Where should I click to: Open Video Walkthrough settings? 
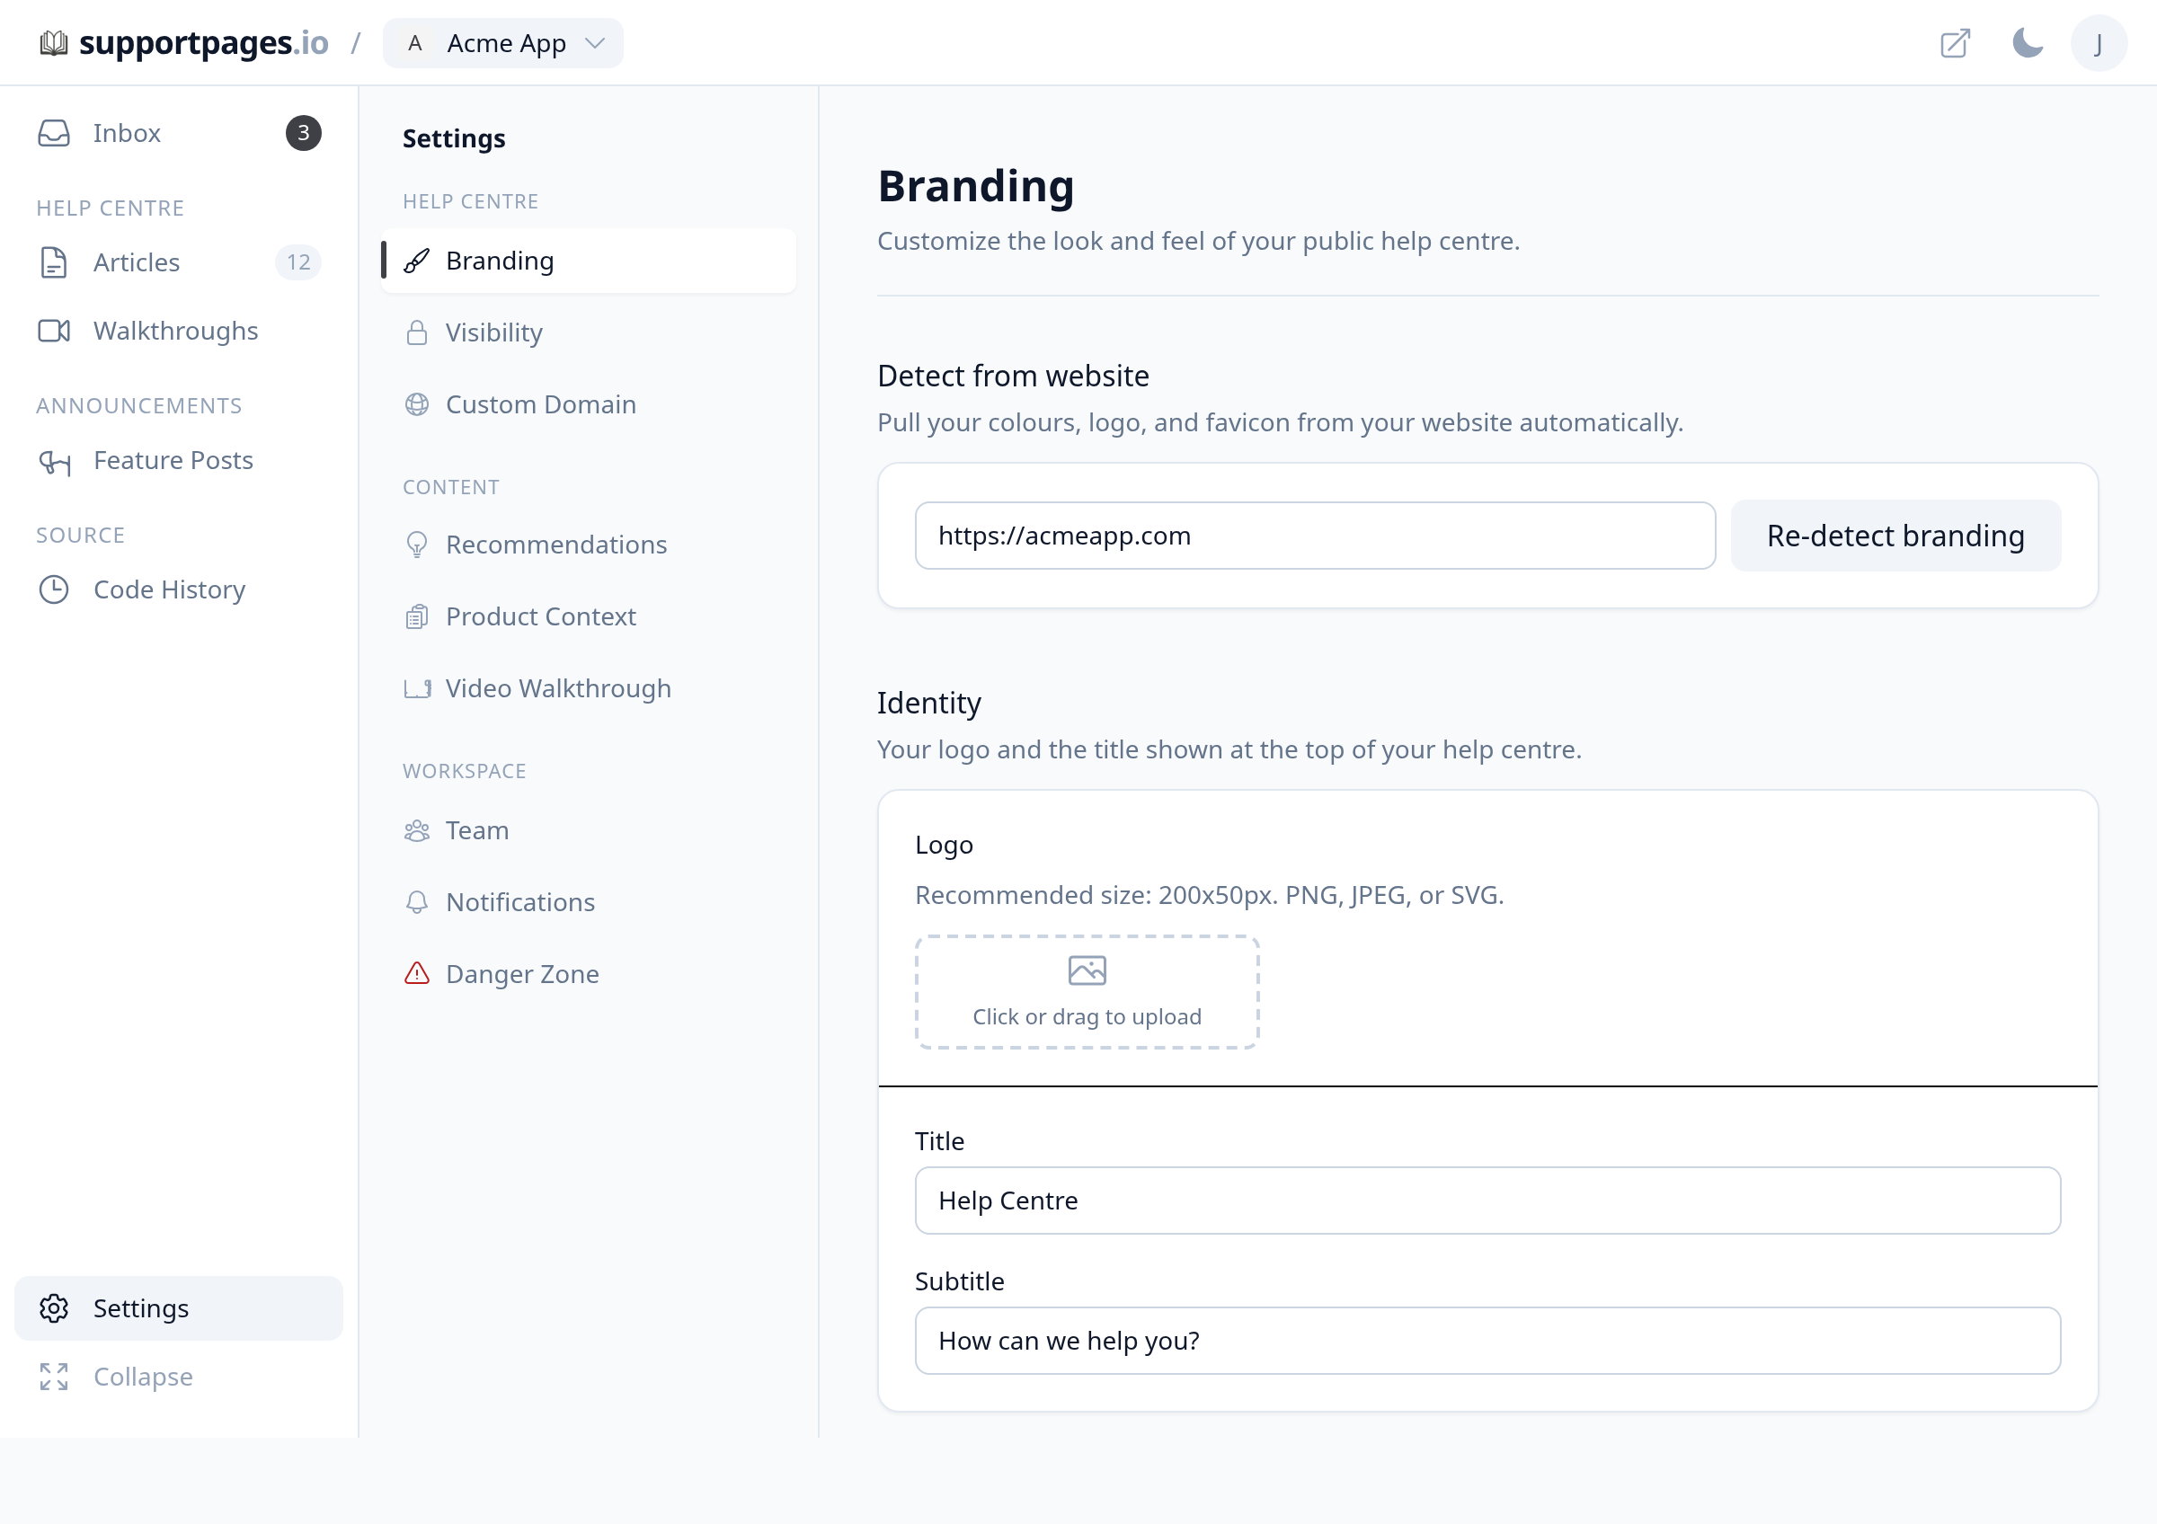pyautogui.click(x=589, y=688)
